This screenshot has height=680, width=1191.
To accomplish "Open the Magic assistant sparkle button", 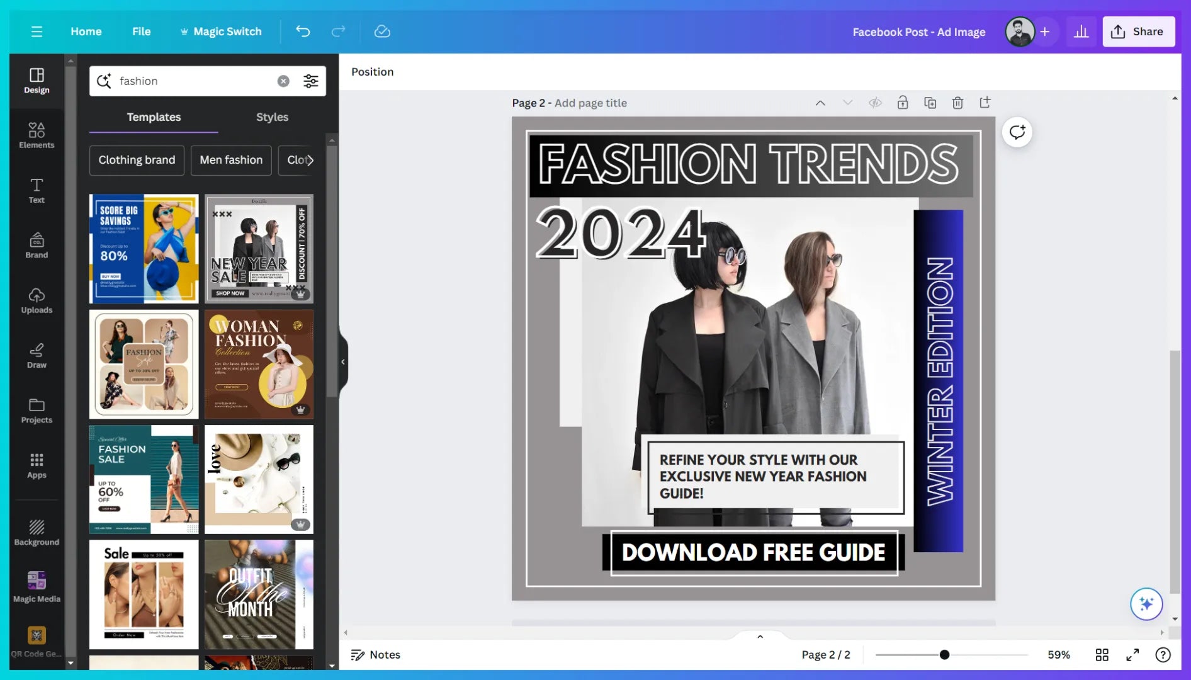I will (1146, 604).
